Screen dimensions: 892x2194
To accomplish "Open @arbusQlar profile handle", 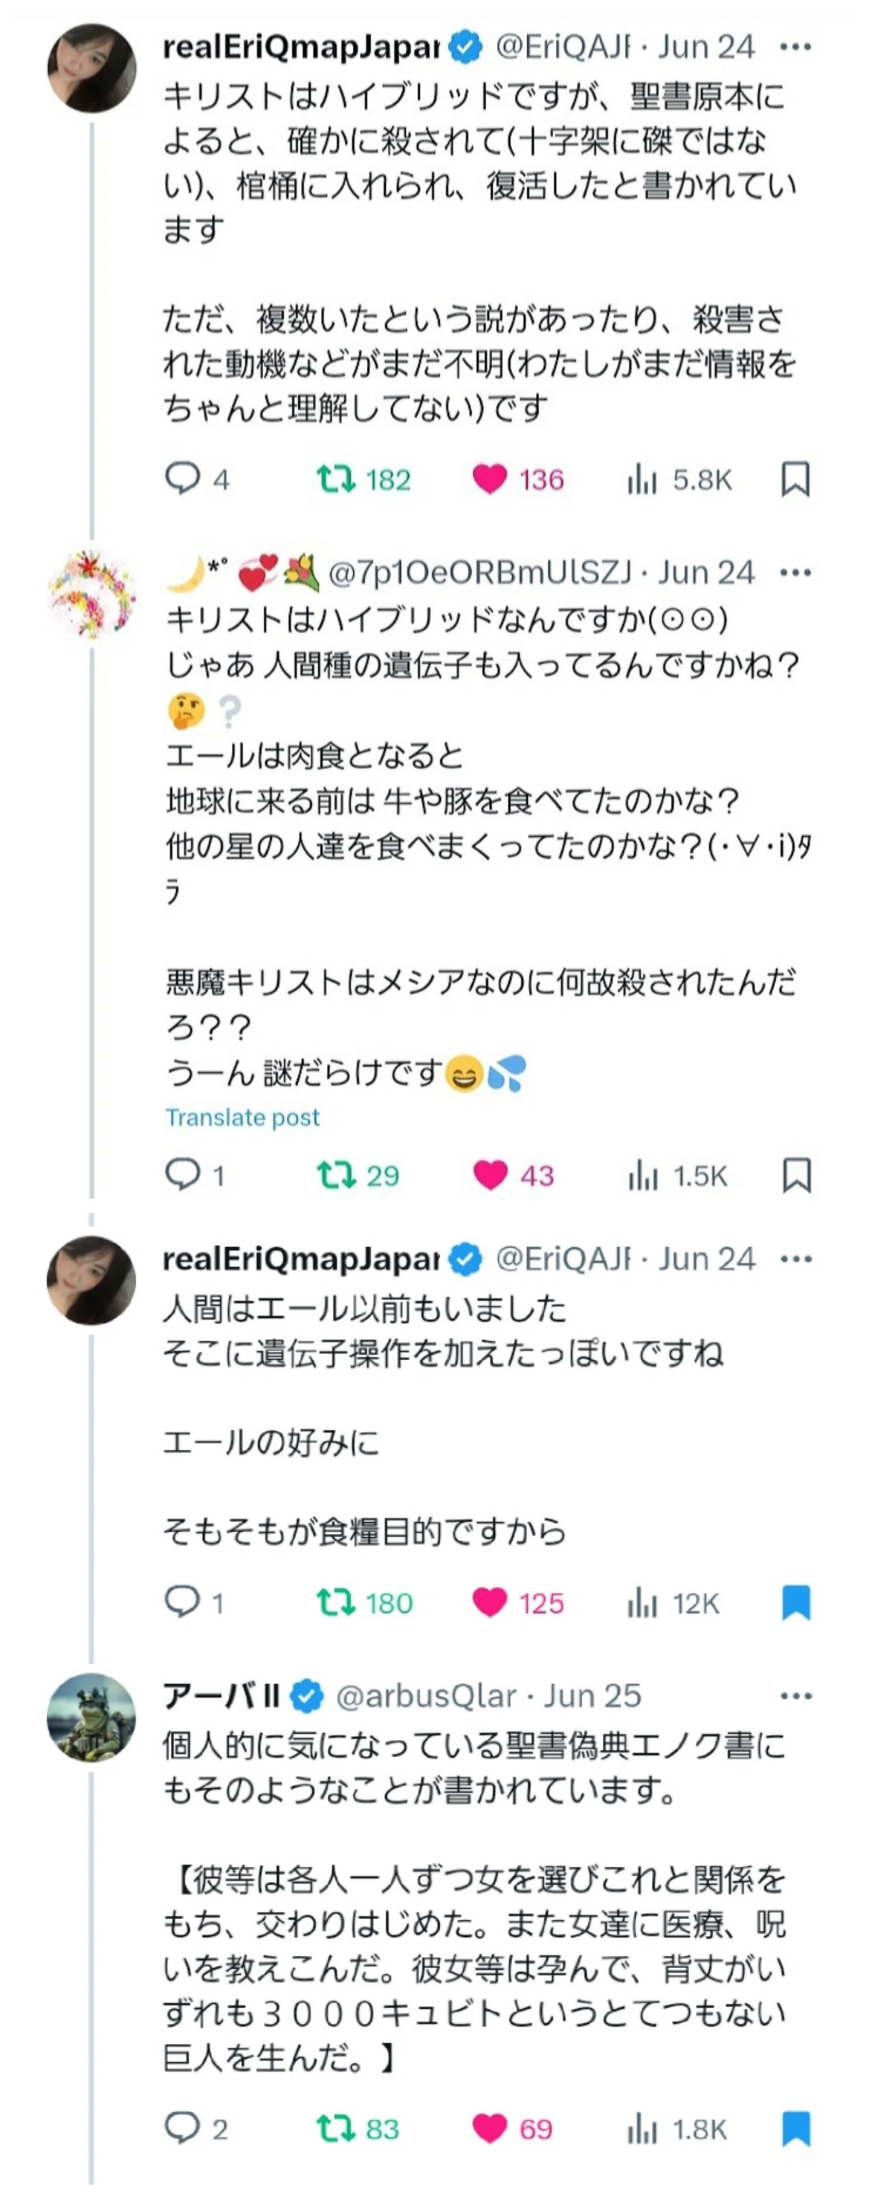I will pyautogui.click(x=426, y=1696).
